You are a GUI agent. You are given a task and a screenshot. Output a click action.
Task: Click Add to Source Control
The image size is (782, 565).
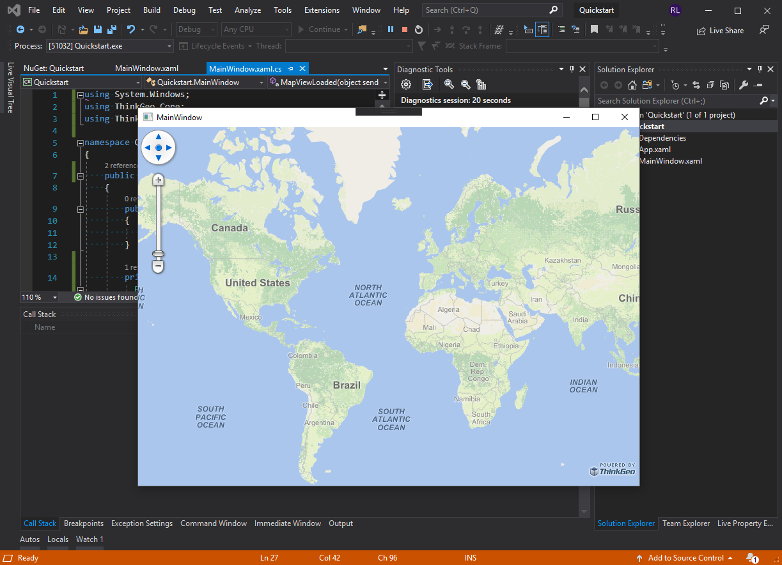pos(685,558)
